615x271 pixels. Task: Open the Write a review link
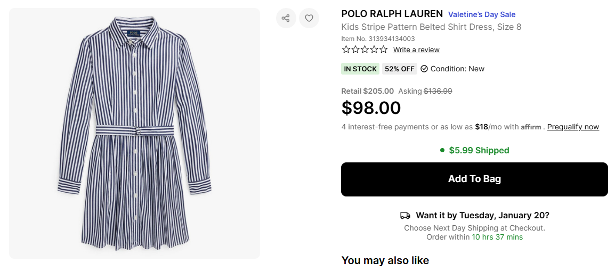416,50
